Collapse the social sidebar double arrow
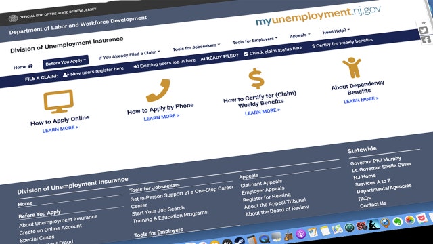 [424, 22]
